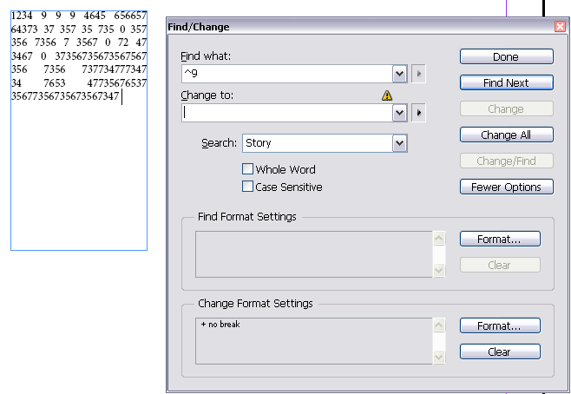Expand the Change to history dropdown
Viewport: 571px width, 394px height.
point(400,113)
